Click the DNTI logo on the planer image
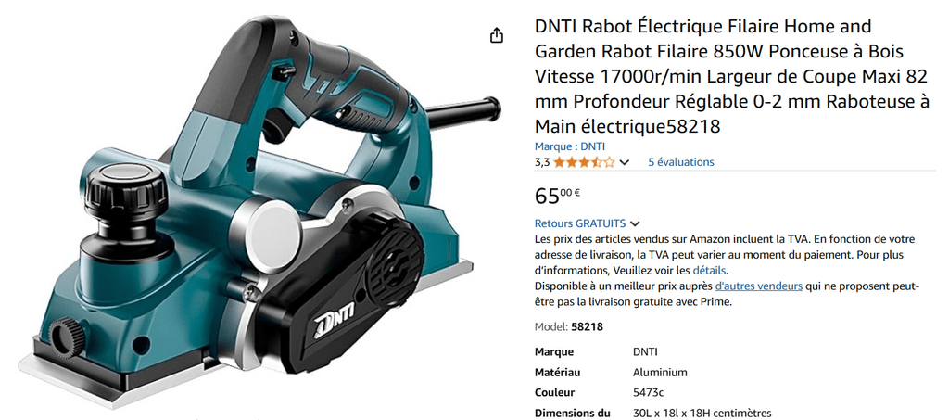Screen dimensions: 949x420 tap(334, 322)
